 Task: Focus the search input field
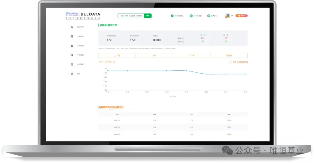pos(131,16)
